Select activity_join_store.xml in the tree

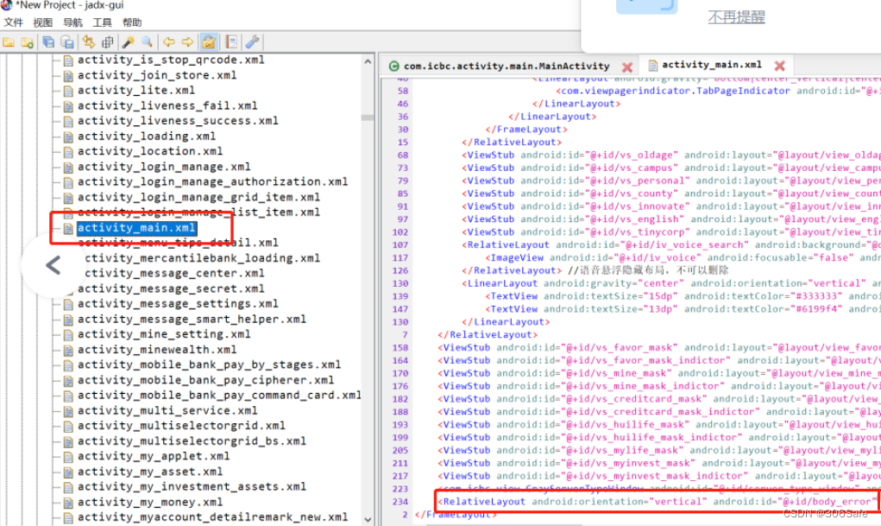click(x=157, y=75)
